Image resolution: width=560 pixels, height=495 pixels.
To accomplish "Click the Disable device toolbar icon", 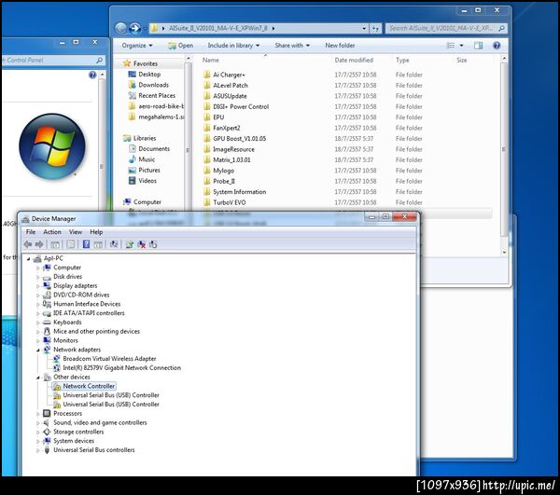I will pos(153,244).
